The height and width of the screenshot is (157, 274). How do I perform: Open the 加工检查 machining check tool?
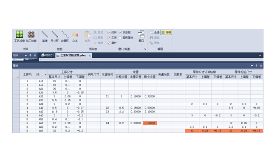click(x=31, y=36)
